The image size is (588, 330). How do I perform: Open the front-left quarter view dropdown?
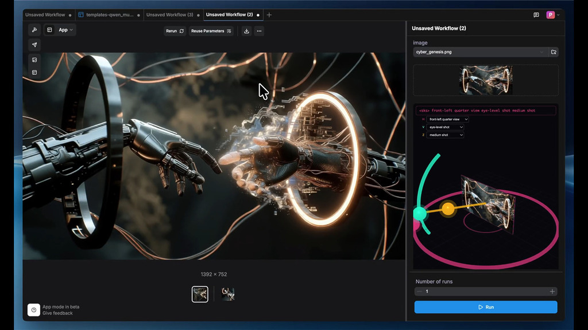[448, 119]
